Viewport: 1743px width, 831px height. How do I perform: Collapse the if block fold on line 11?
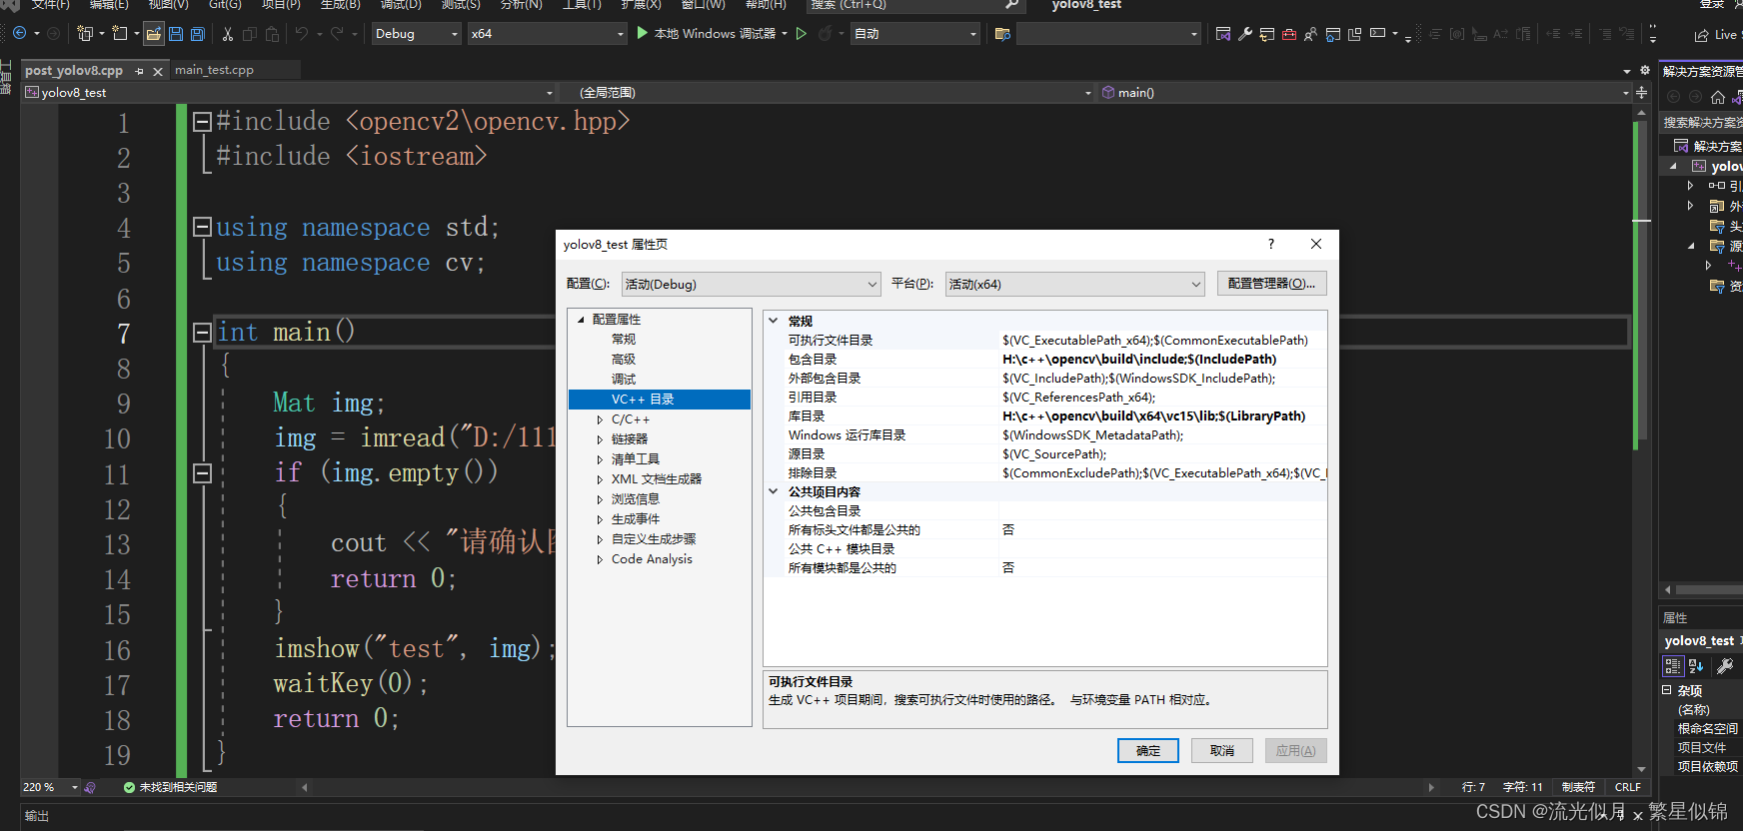pyautogui.click(x=202, y=472)
